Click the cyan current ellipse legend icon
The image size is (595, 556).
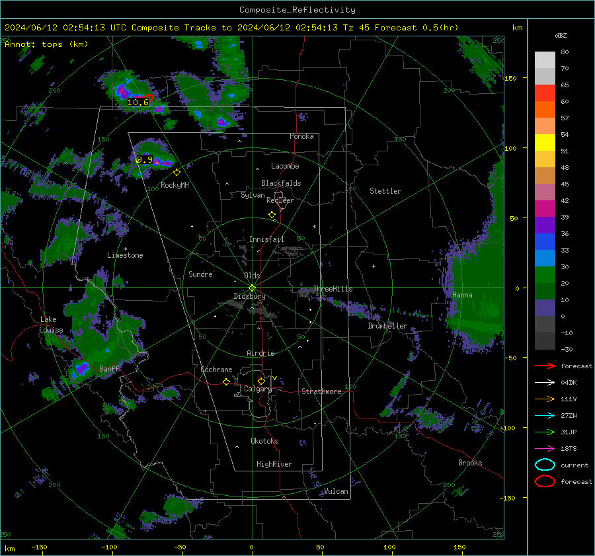click(x=545, y=465)
